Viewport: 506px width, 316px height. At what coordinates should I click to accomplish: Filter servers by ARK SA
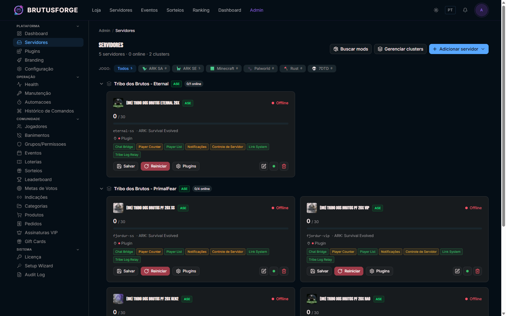[x=154, y=69]
